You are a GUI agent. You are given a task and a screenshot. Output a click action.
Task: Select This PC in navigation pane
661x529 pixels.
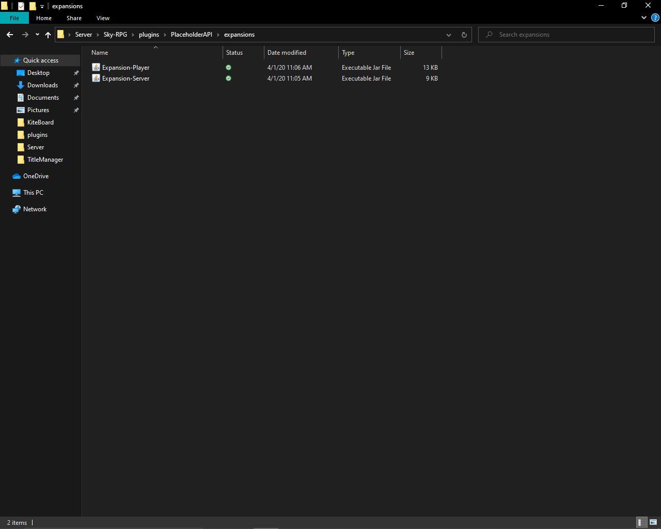pyautogui.click(x=33, y=193)
